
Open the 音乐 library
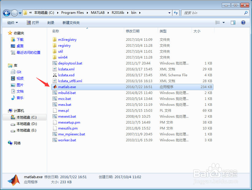[x=20, y=98]
